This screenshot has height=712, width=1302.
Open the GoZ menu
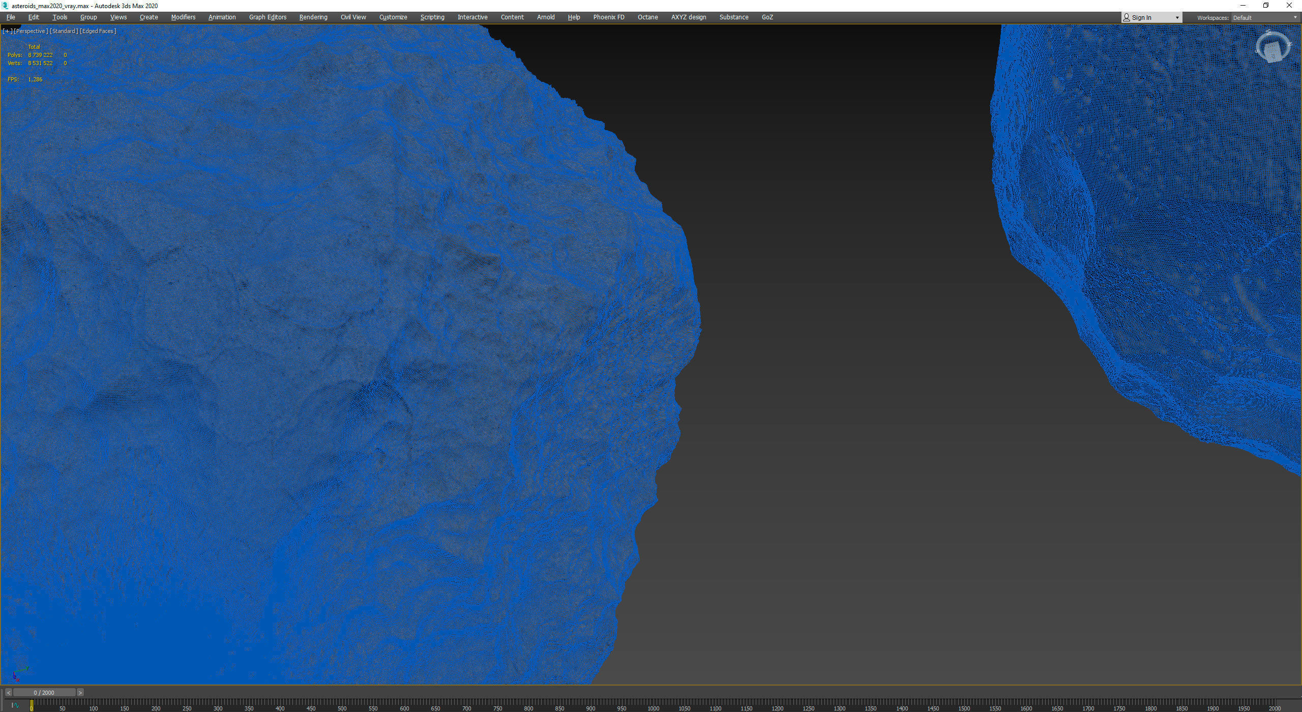coord(767,17)
